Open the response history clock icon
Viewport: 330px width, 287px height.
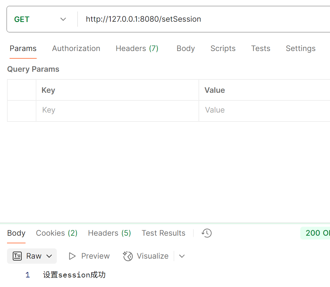206,233
